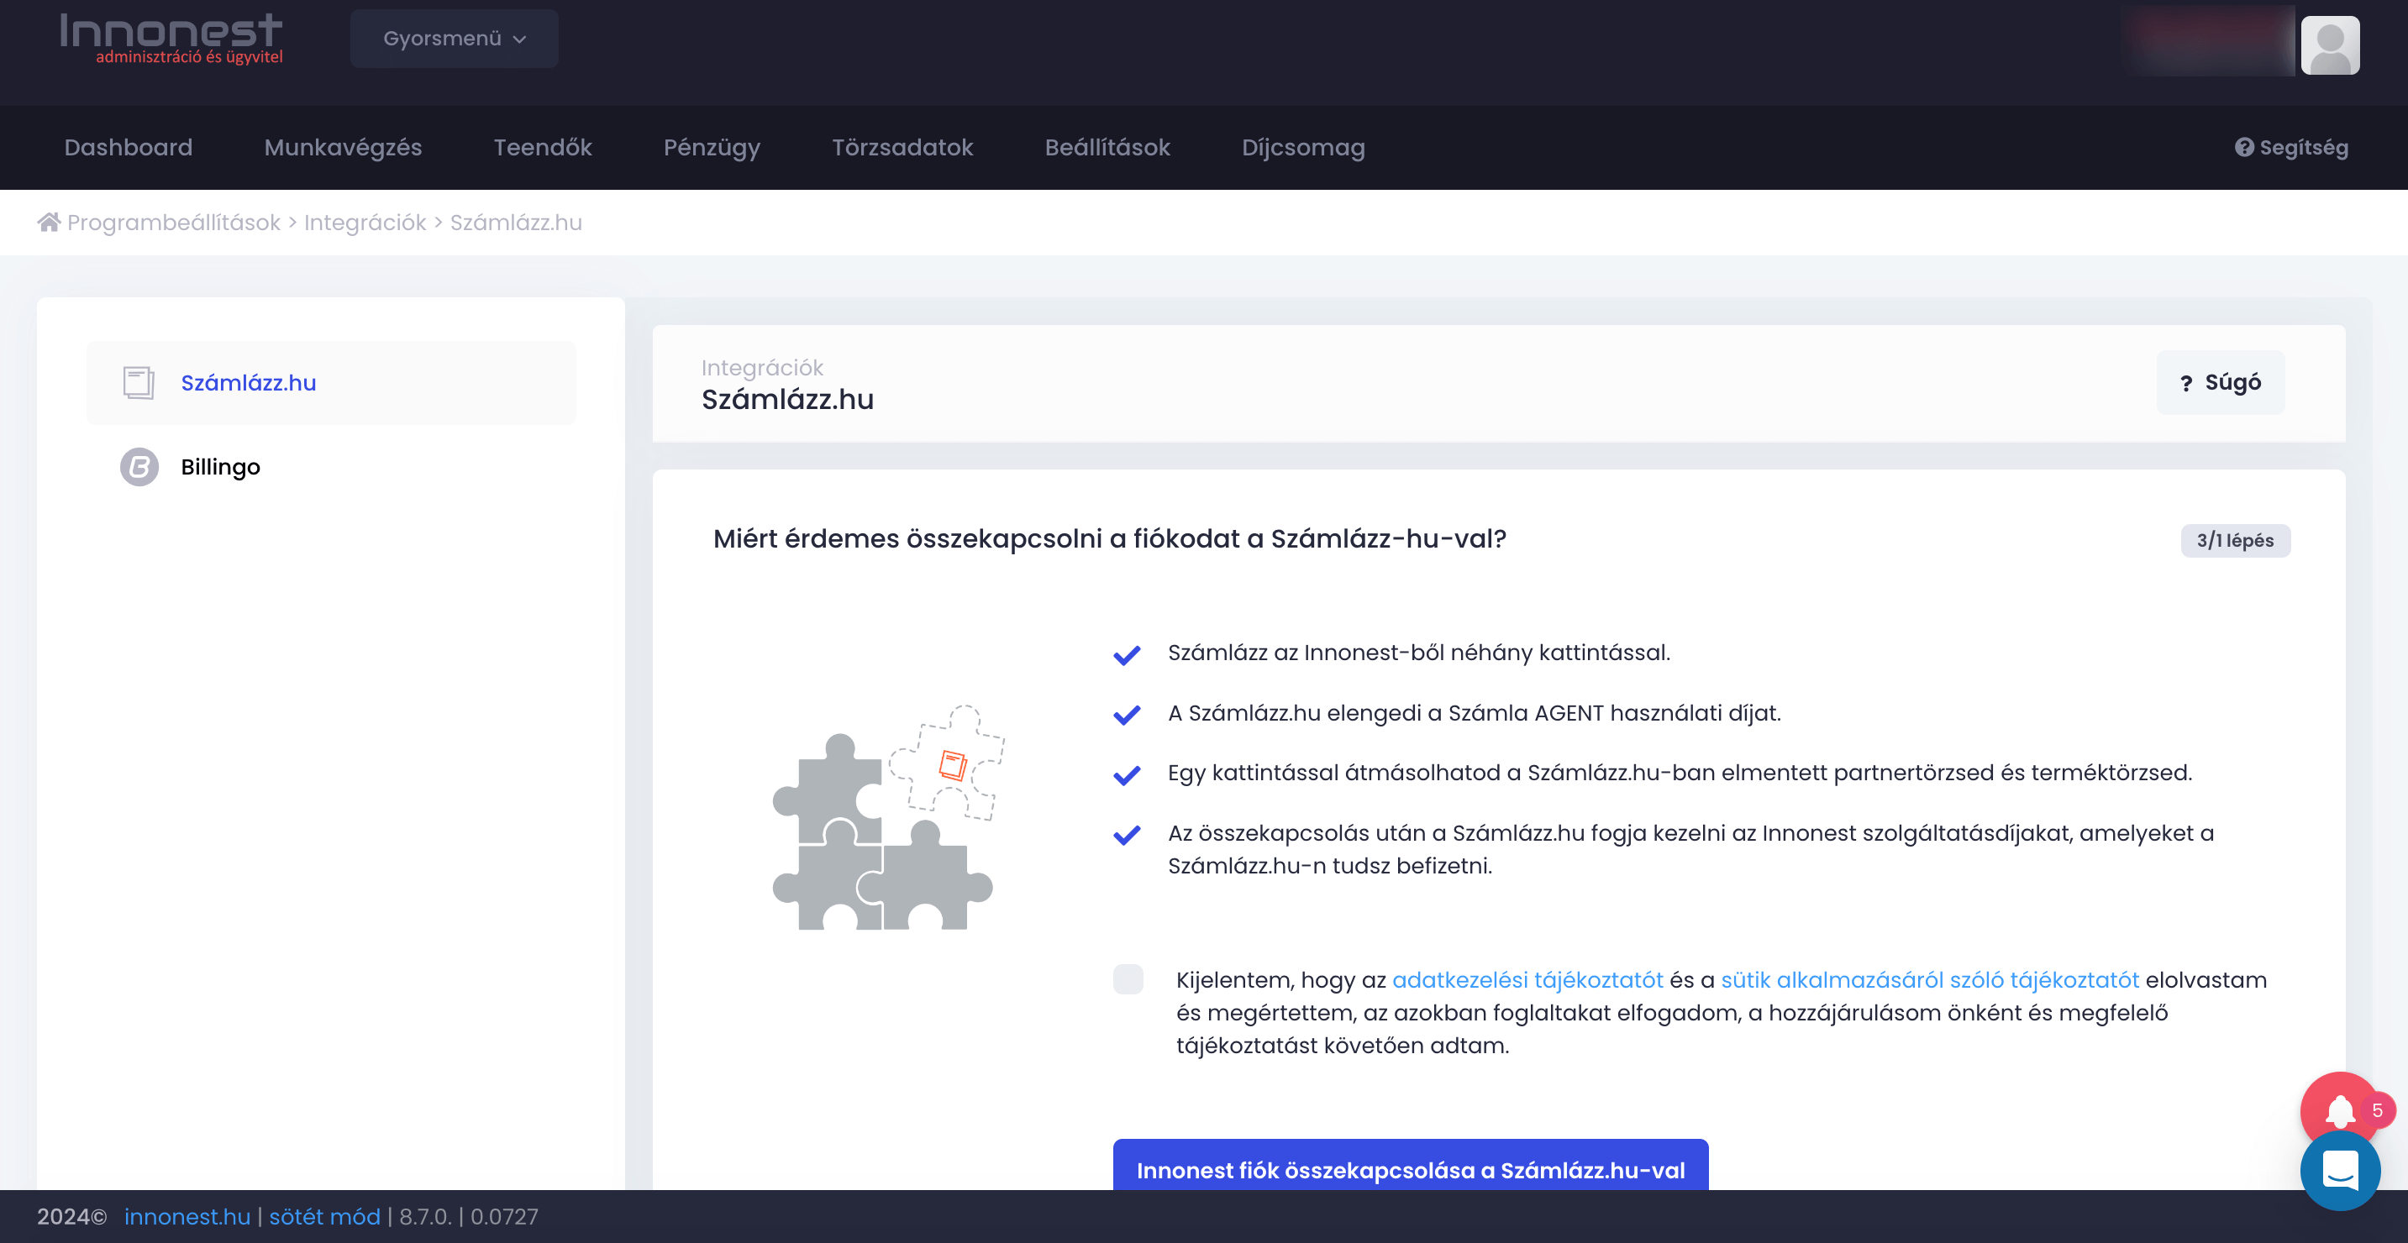Viewport: 2408px width, 1243px height.
Task: Click the checkmark beside Számla AGENT line
Action: pos(1127,714)
